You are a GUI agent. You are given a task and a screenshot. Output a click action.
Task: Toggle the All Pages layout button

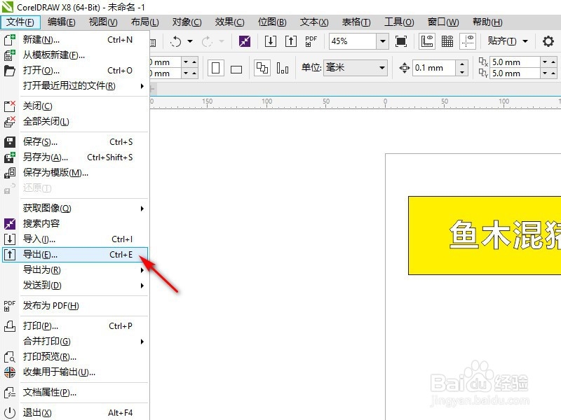[262, 68]
